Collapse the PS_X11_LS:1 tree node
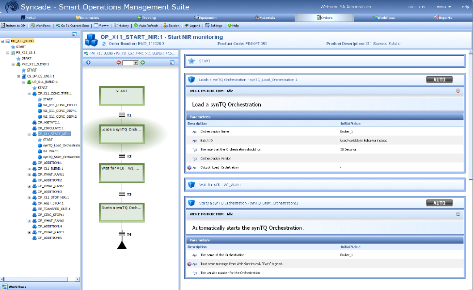This screenshot has width=473, height=290. tap(8, 53)
